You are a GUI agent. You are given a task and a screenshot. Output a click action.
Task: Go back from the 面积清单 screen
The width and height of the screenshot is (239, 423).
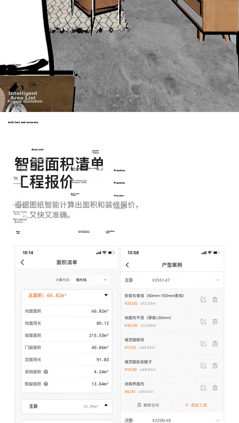click(22, 262)
